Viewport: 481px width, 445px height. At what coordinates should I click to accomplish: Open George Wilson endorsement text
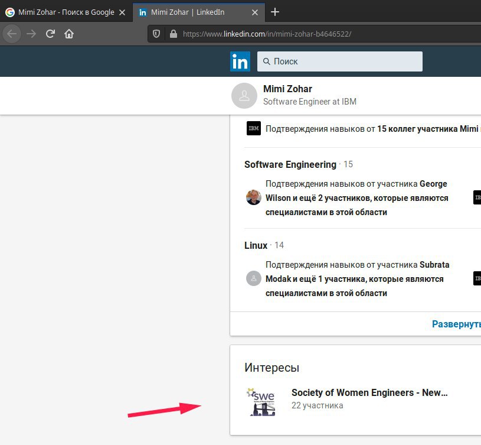[x=358, y=198]
